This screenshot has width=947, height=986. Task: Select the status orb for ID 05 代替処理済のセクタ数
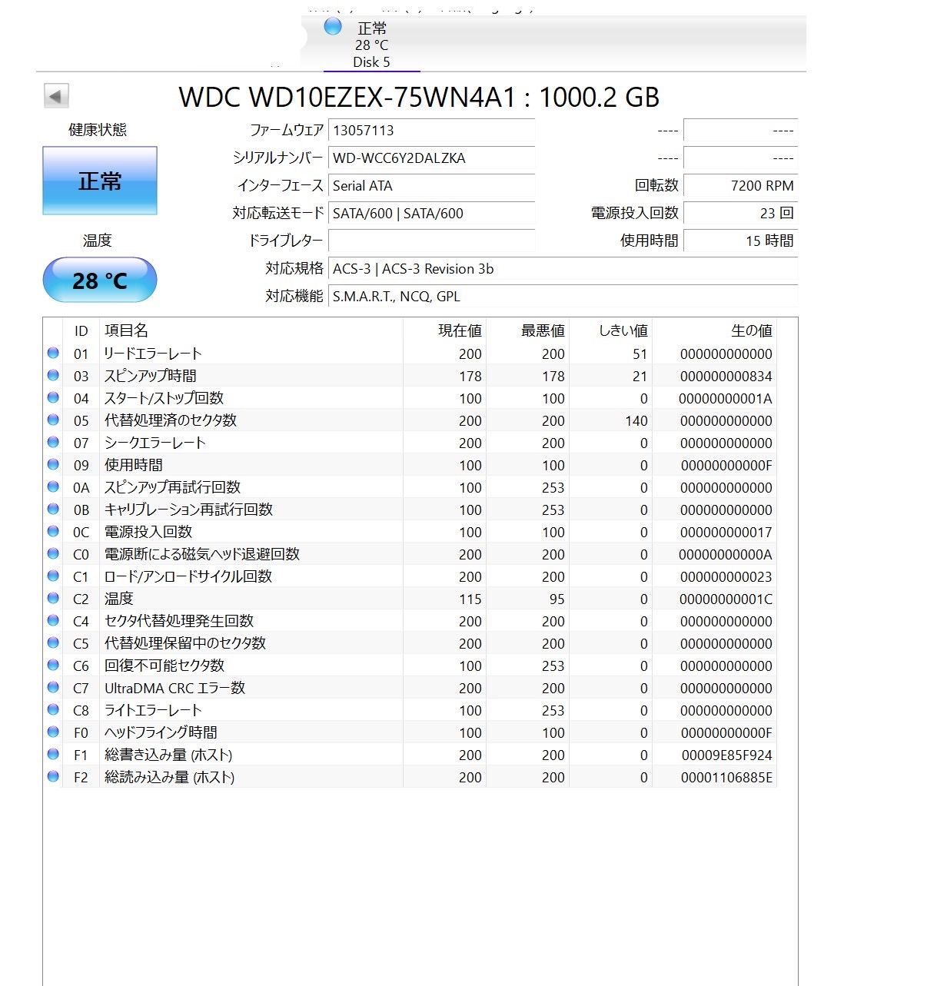pos(53,420)
